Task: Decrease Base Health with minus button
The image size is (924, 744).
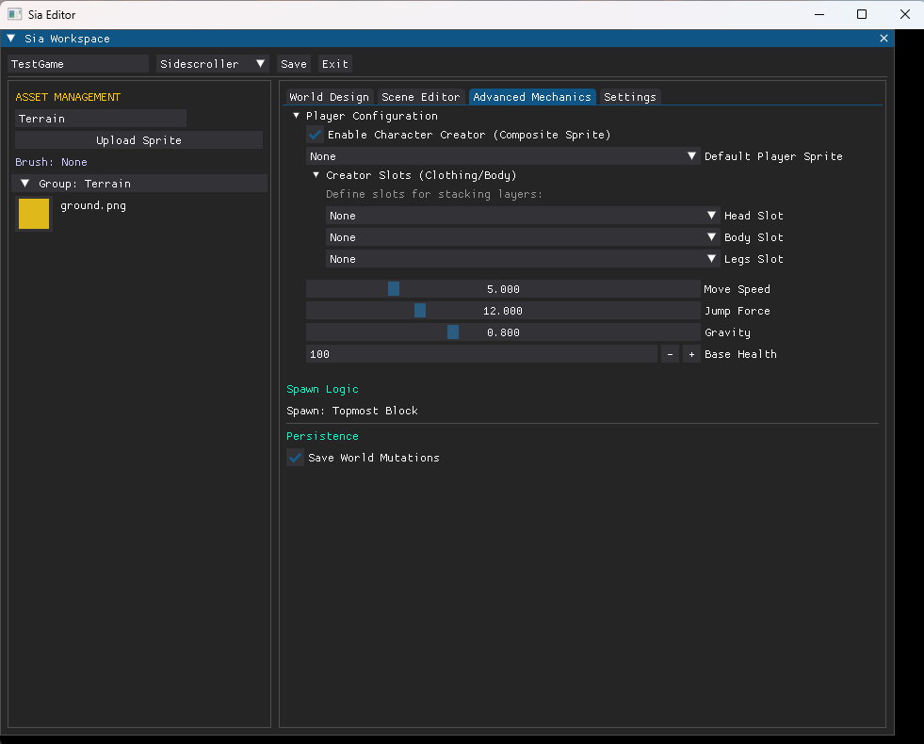Action: click(670, 354)
